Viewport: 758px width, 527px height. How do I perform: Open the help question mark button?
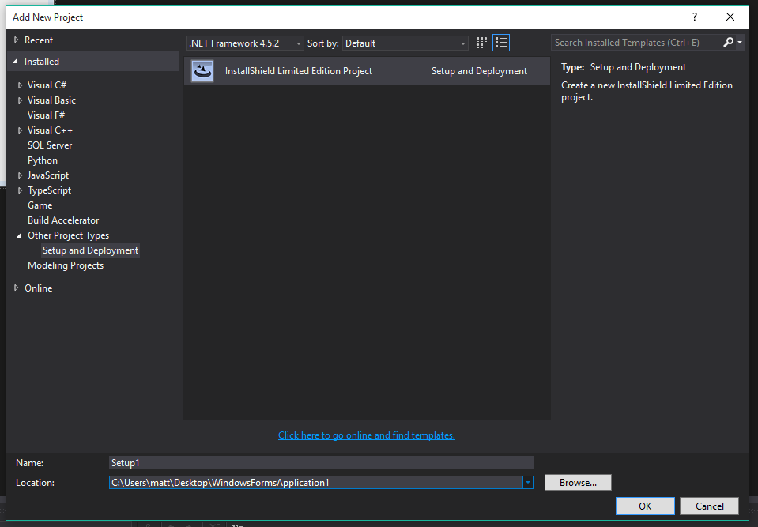[695, 17]
